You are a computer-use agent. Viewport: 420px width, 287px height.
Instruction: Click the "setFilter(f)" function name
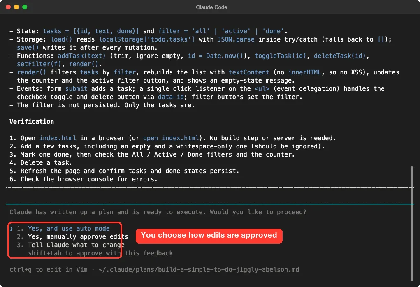39,64
